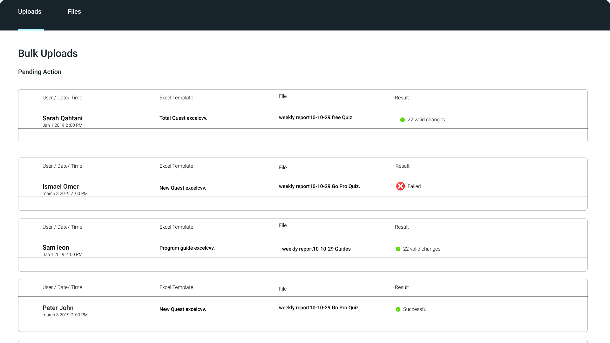
Task: Switch to the Files tab
Action: pos(74,11)
